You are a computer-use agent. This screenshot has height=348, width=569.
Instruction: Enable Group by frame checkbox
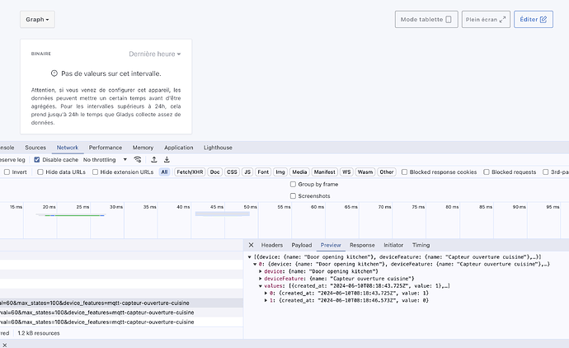click(293, 185)
